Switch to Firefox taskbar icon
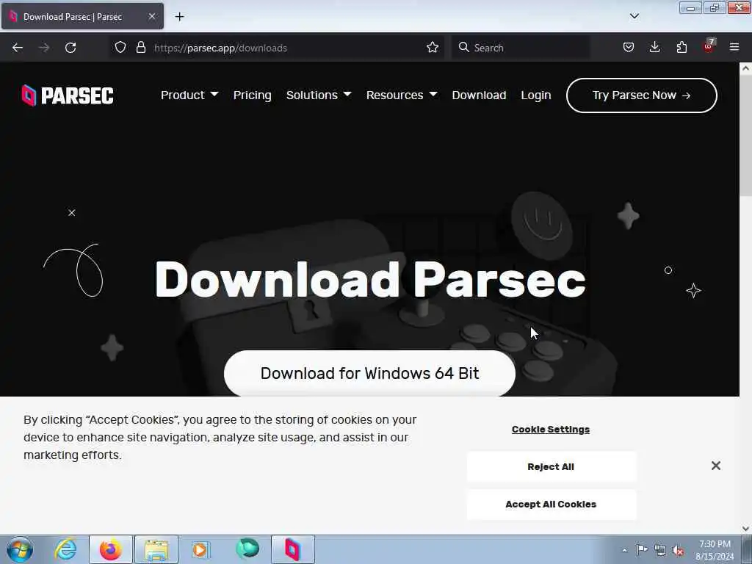This screenshot has height=564, width=752. click(x=110, y=549)
